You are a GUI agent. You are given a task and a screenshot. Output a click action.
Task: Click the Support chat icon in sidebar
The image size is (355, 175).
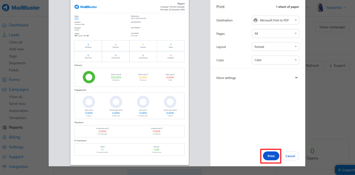click(5, 157)
